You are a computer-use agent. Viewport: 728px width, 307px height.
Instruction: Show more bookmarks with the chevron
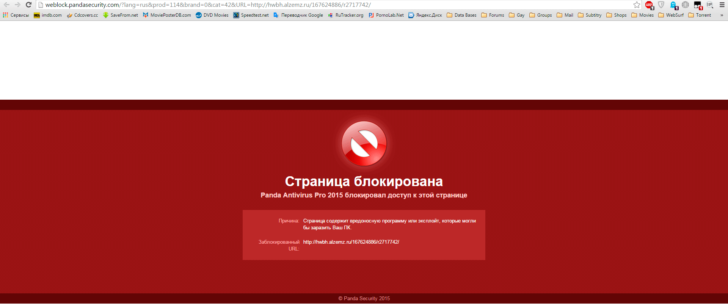point(722,15)
